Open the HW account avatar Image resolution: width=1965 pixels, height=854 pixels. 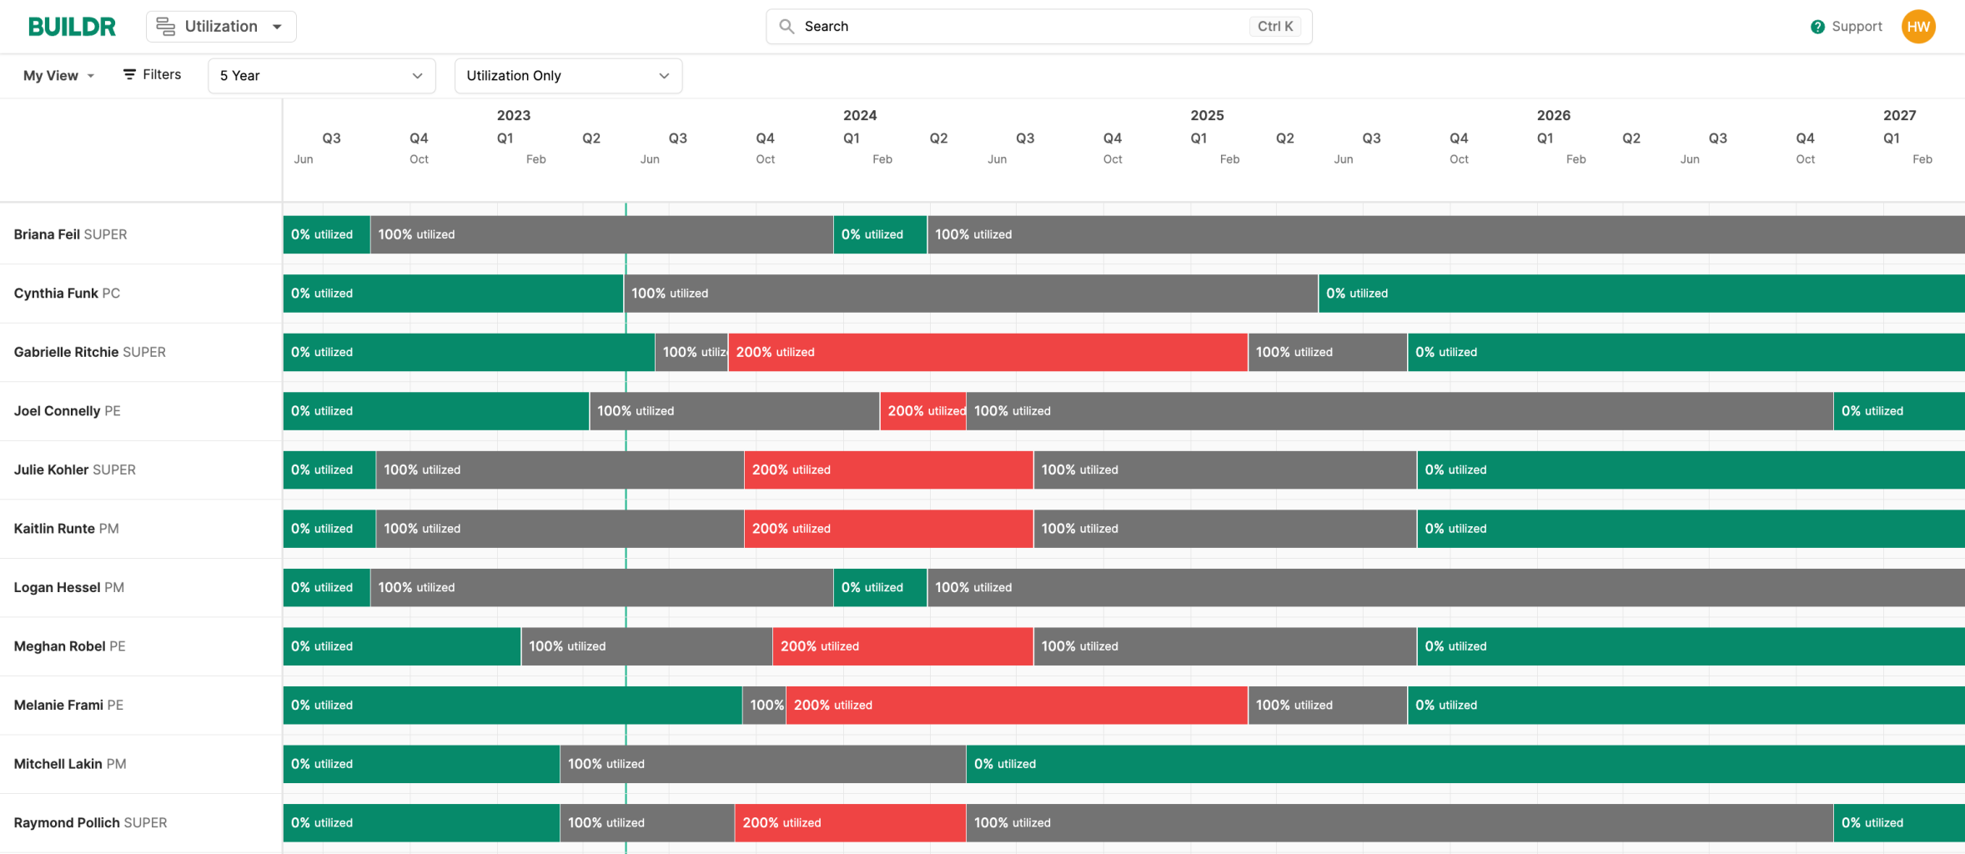(1918, 26)
